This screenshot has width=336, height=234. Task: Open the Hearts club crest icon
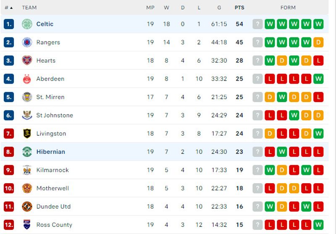(27, 60)
